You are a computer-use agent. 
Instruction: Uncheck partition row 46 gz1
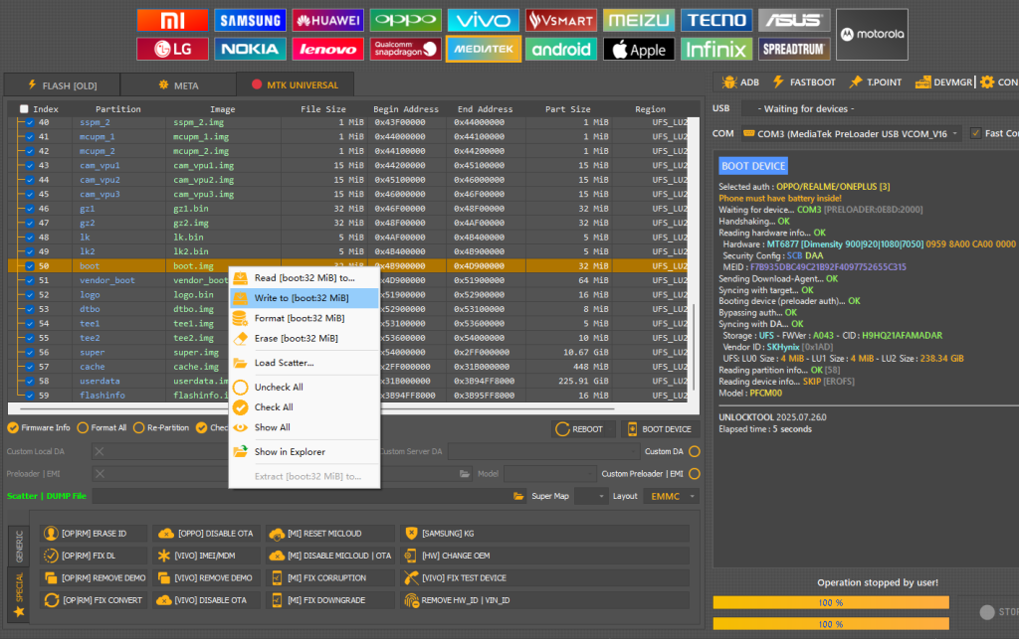click(x=30, y=209)
